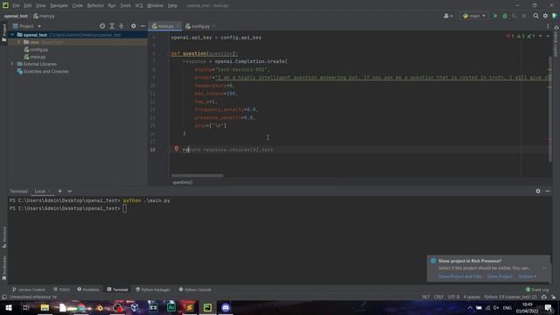This screenshot has width=560, height=315.
Task: Open File Explorer from taskbar
Action: pyautogui.click(x=45, y=307)
